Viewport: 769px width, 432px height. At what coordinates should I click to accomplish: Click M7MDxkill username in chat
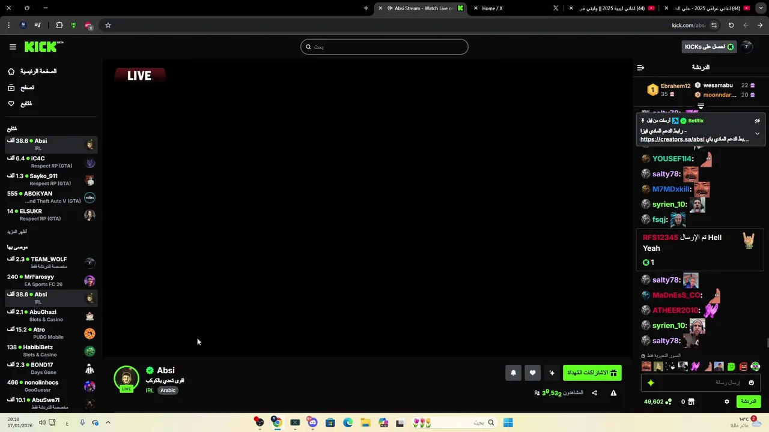(x=671, y=189)
